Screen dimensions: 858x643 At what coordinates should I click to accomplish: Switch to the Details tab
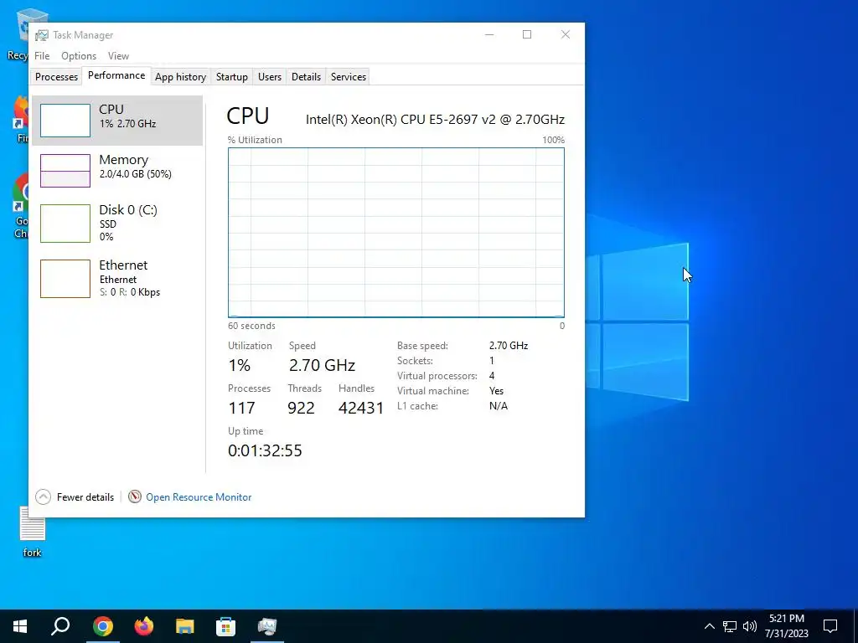coord(306,77)
